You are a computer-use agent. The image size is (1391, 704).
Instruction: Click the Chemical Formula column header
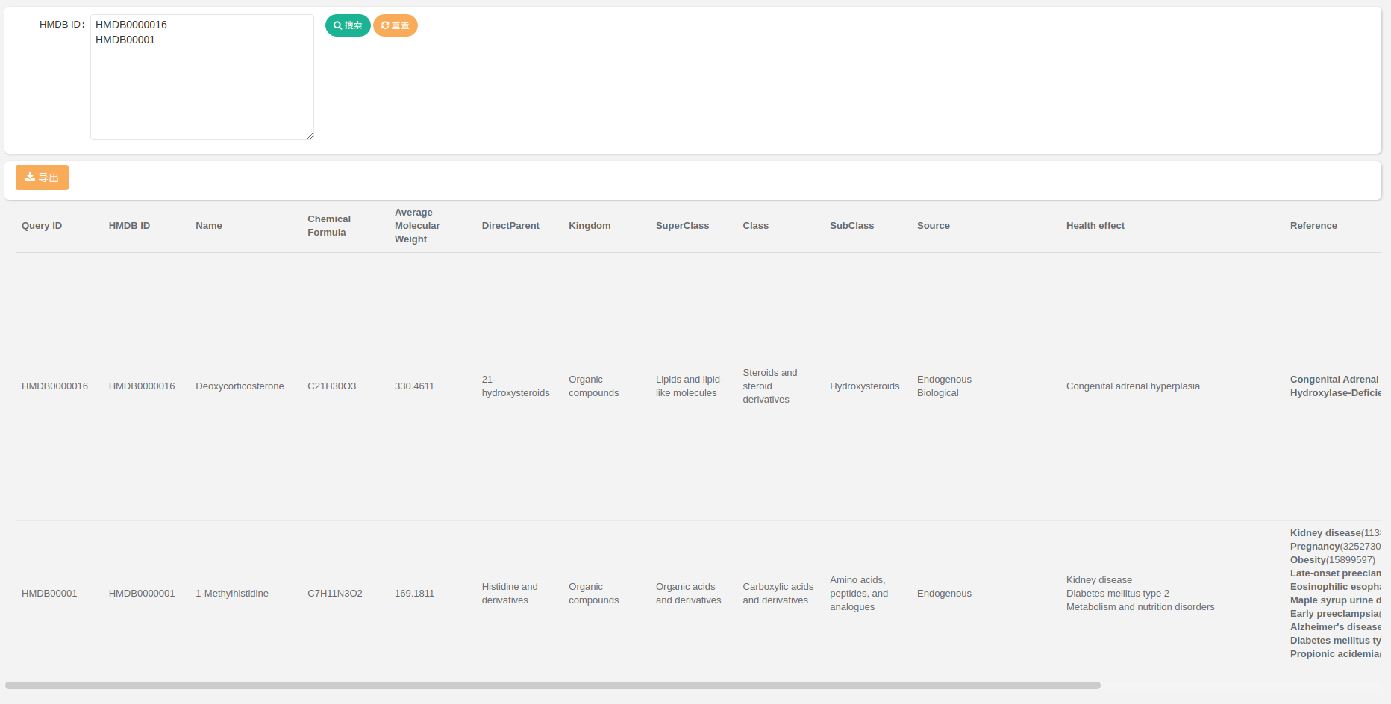tap(328, 226)
